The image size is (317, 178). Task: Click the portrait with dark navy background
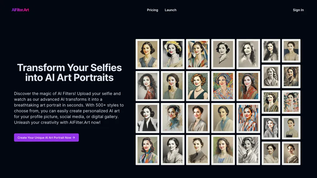pyautogui.click(x=291, y=51)
